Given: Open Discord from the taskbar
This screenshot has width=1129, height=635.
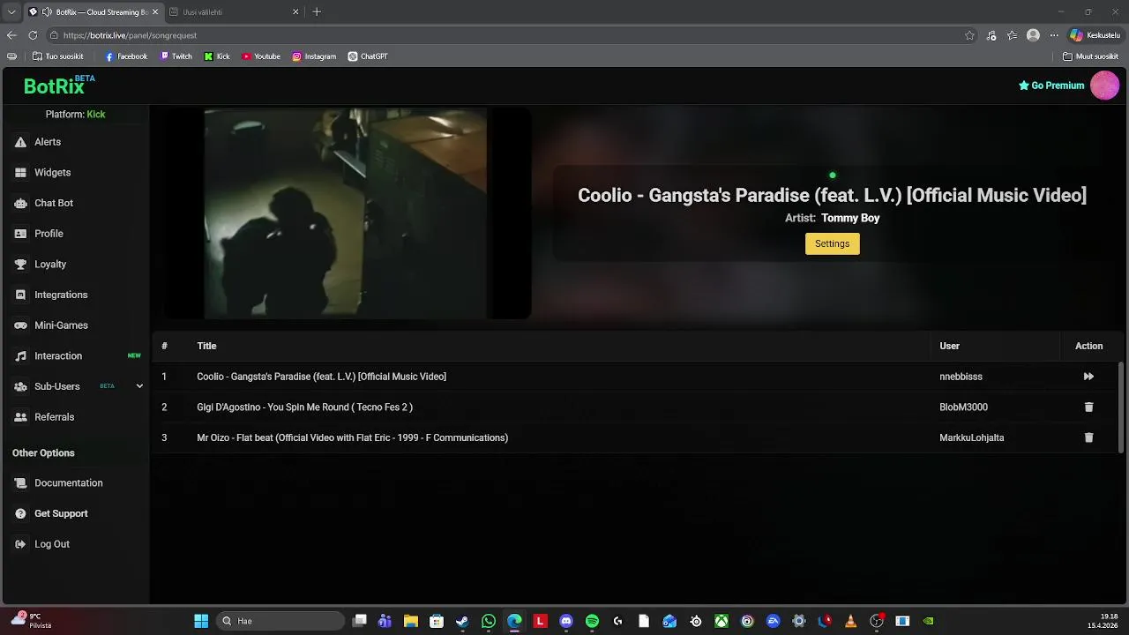Looking at the screenshot, I should [566, 621].
